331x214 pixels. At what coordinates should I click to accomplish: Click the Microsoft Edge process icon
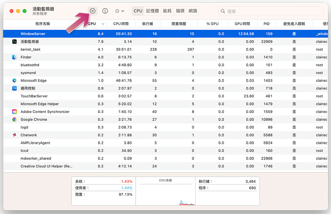tap(14, 81)
